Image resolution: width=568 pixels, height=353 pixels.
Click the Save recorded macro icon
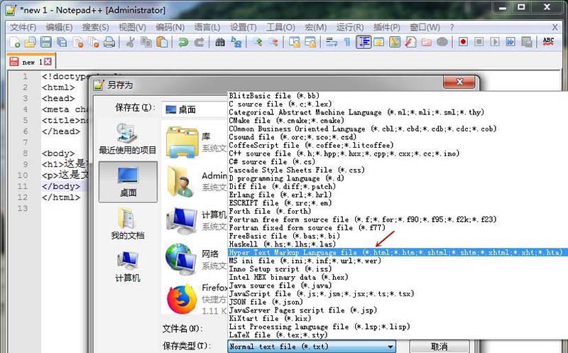[526, 42]
